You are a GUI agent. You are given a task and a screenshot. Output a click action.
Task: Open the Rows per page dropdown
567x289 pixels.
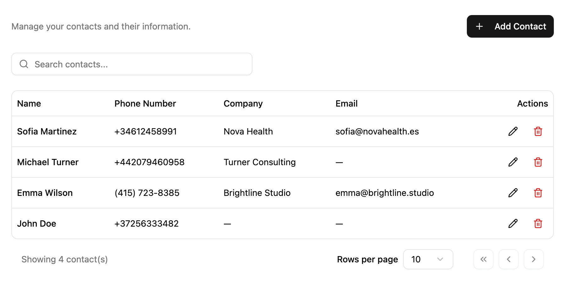[x=428, y=259]
